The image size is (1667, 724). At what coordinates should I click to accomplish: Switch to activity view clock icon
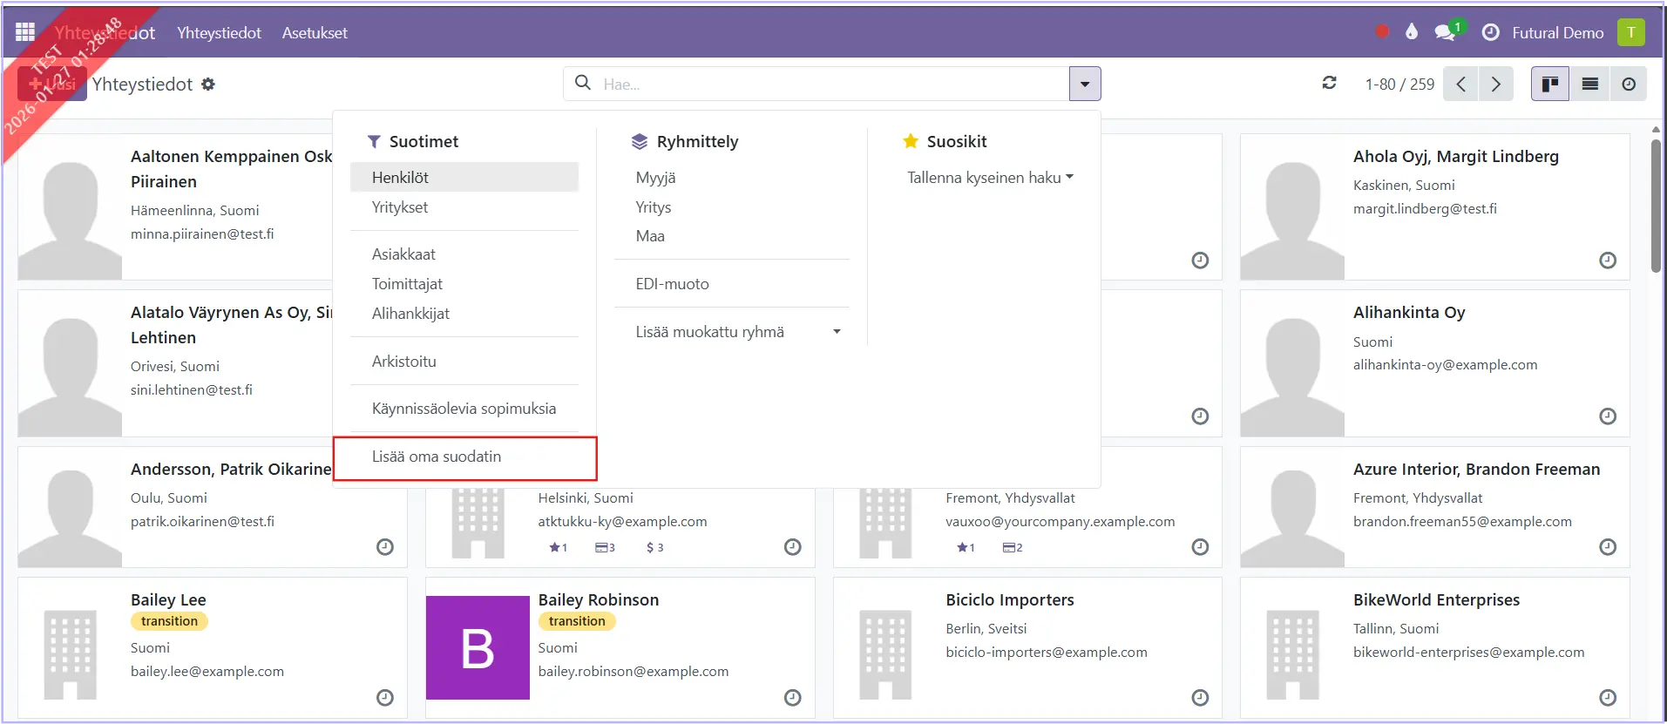pyautogui.click(x=1628, y=84)
